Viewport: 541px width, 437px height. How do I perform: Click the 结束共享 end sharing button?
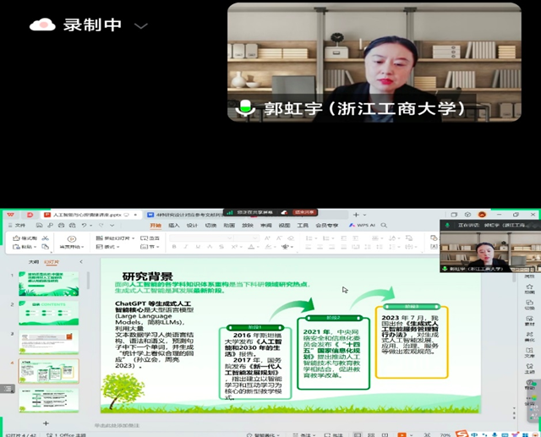pyautogui.click(x=302, y=212)
